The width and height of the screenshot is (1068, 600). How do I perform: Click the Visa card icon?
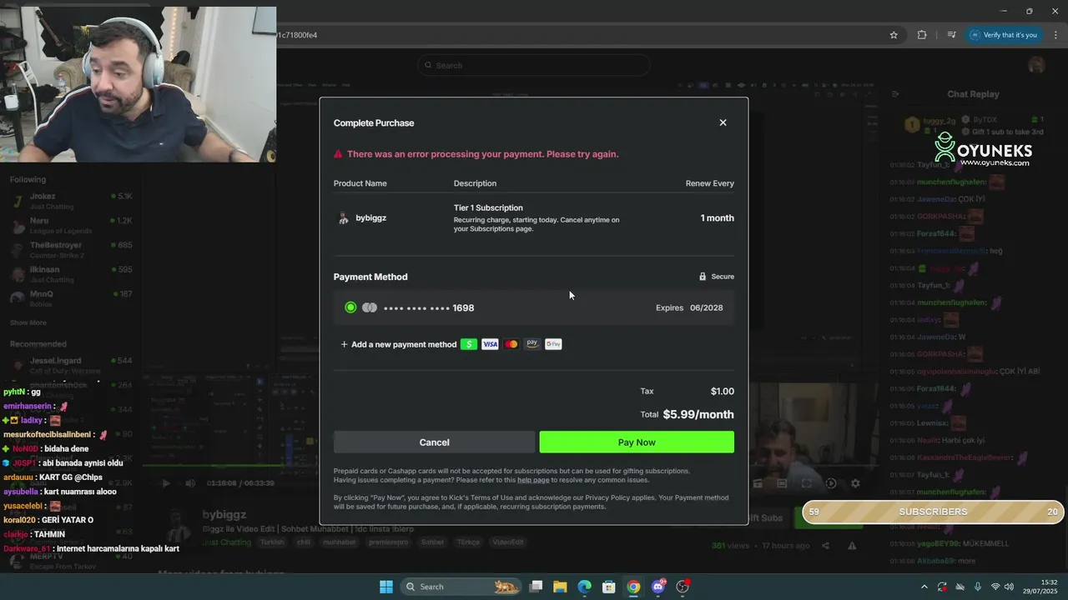490,344
